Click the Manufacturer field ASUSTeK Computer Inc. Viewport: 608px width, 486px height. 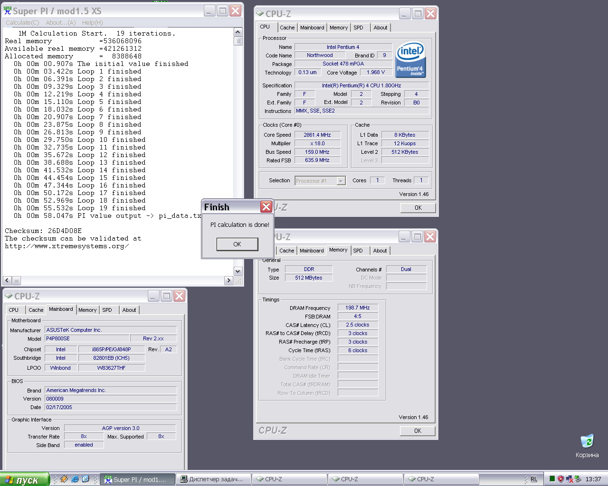(111, 330)
